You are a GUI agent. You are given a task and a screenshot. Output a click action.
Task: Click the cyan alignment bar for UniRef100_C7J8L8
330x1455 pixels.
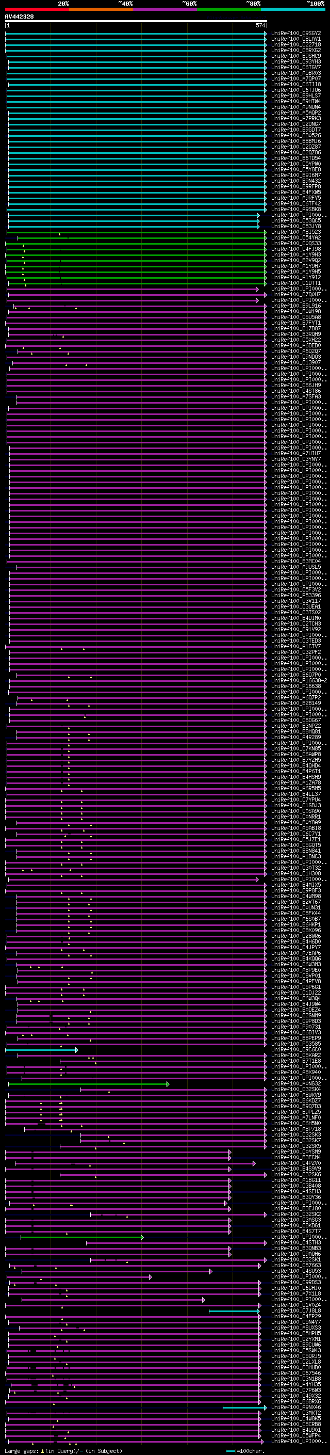pos(234,1311)
